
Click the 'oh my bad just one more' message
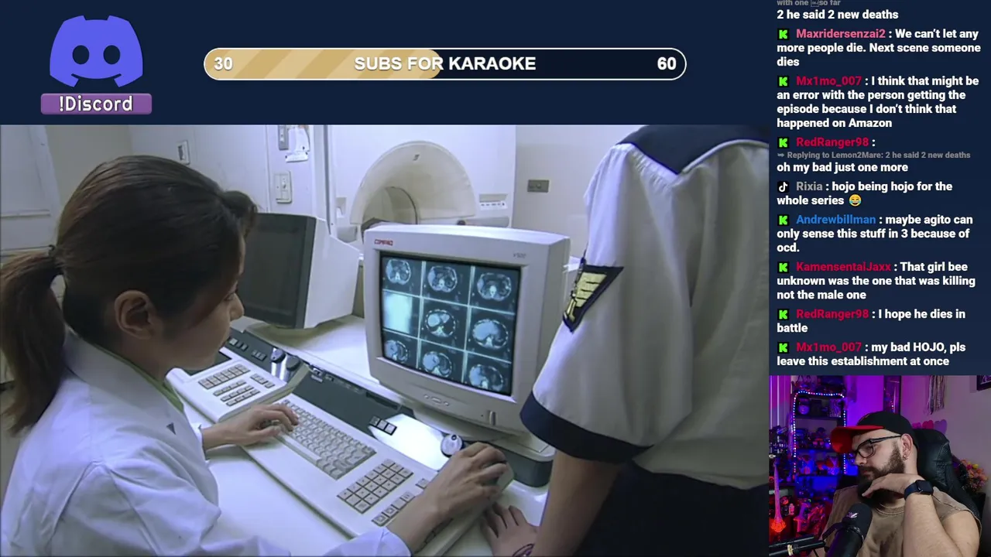842,167
